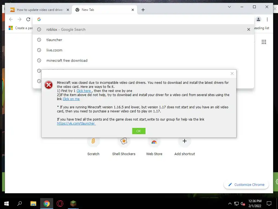Close the Minecraft error dialog with the X
Screen dimensions: 278x209
232,73
